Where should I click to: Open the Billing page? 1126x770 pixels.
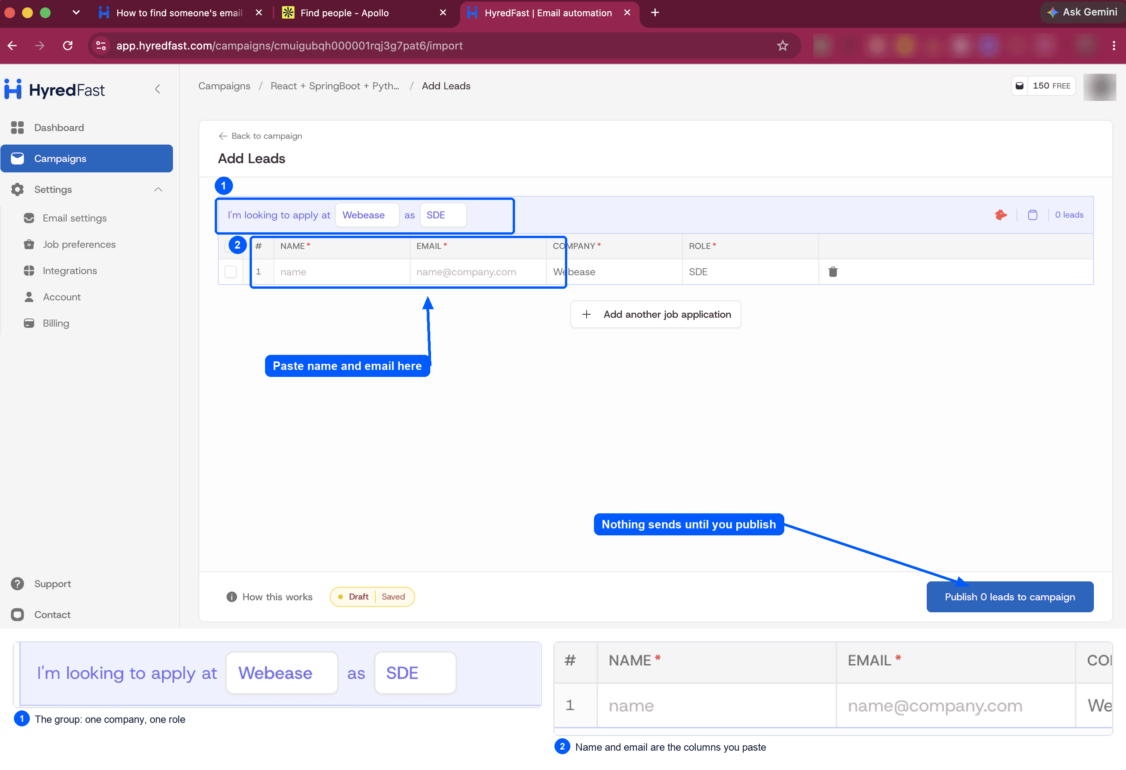(56, 323)
